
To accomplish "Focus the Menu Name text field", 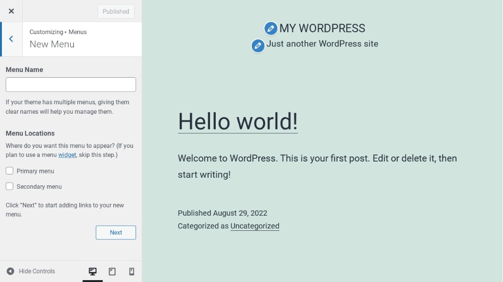I will (71, 84).
